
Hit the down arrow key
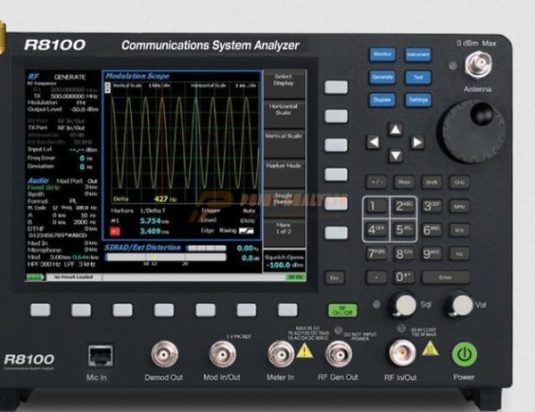(x=395, y=156)
